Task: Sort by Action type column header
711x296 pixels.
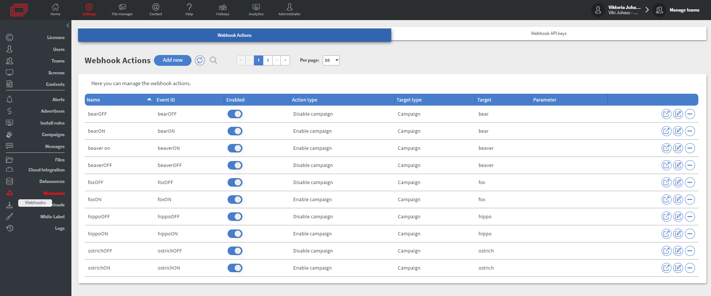Action: (342, 100)
